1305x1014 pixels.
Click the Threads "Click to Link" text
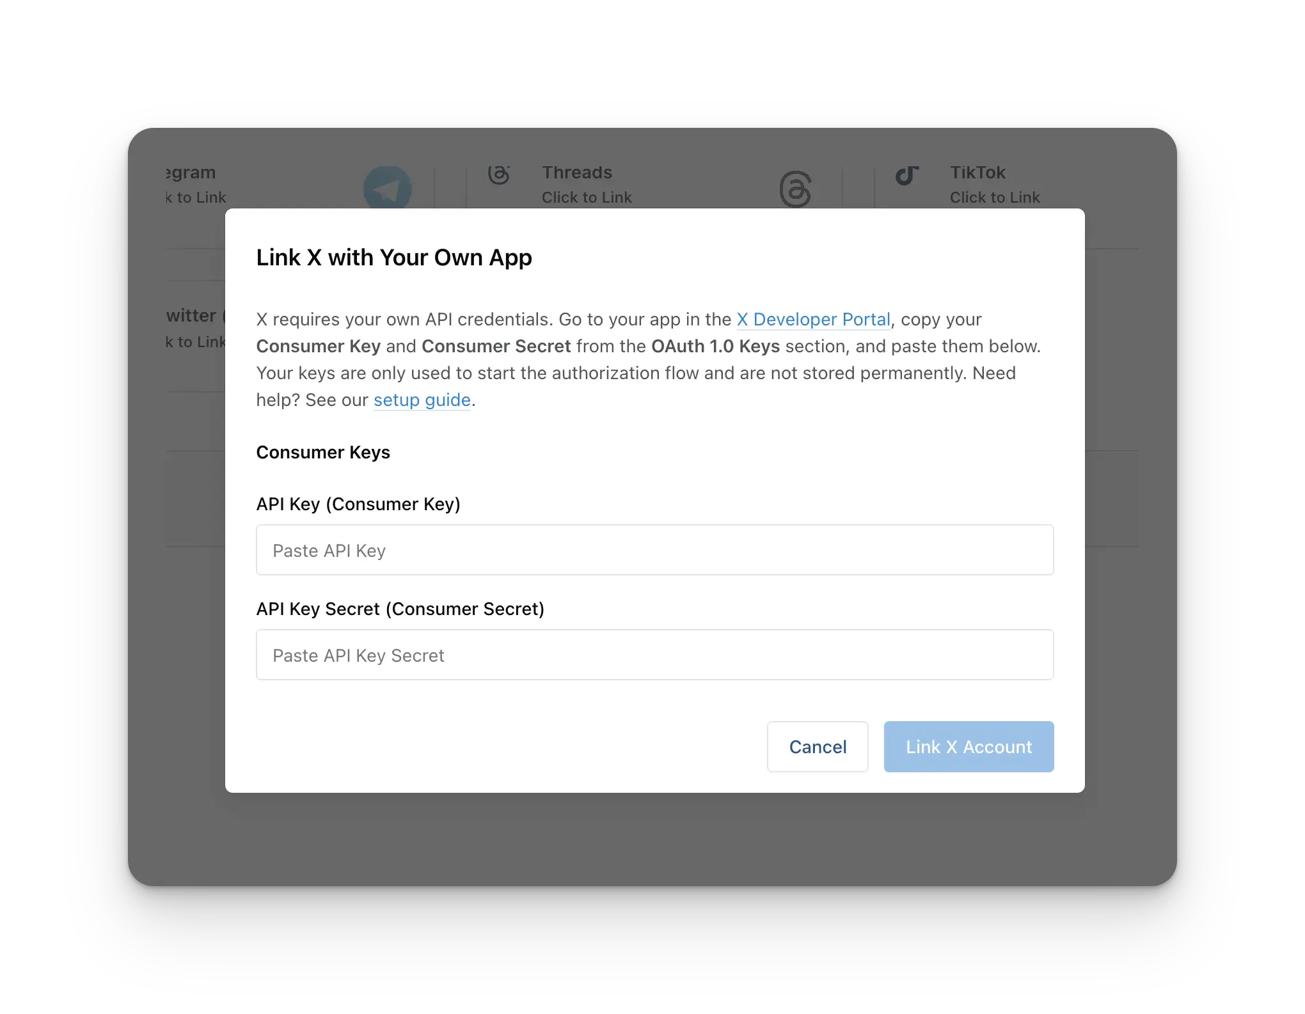587,198
